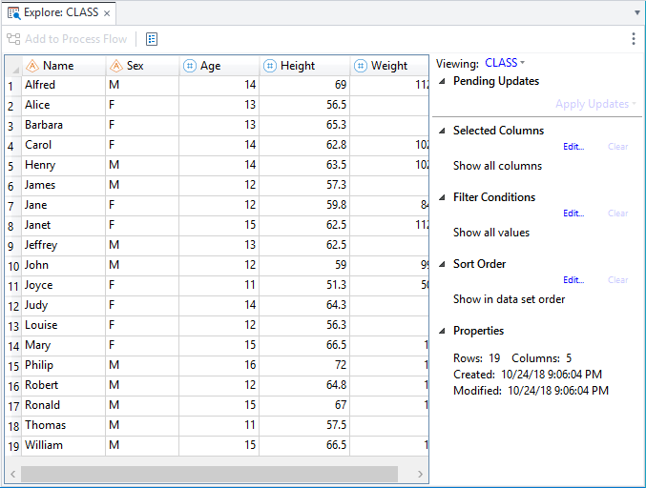
Task: Click Edit link under Filter Conditions
Action: 573,213
